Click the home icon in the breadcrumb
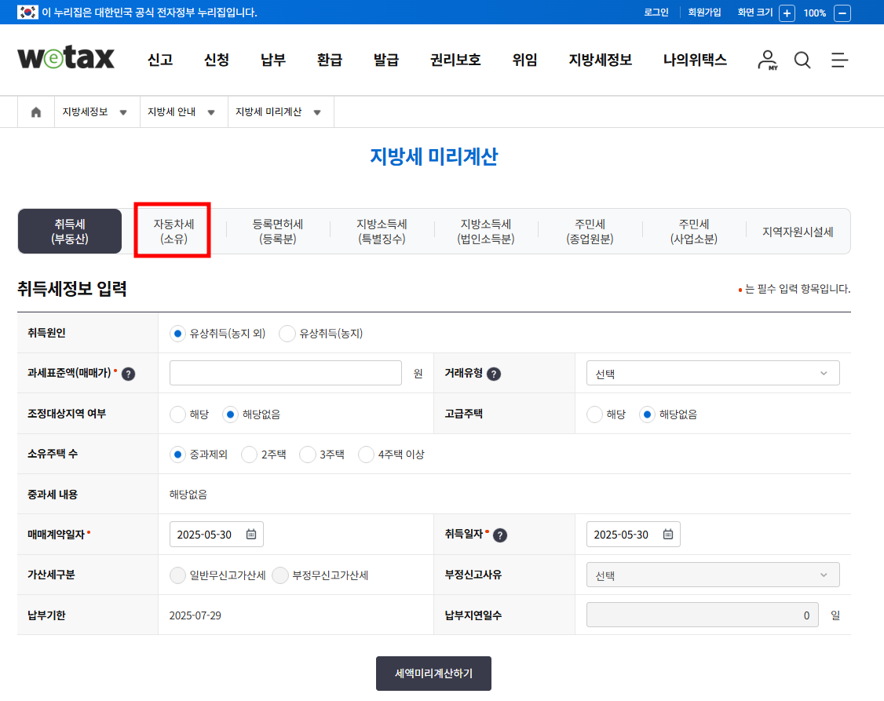The image size is (884, 701). [x=35, y=111]
